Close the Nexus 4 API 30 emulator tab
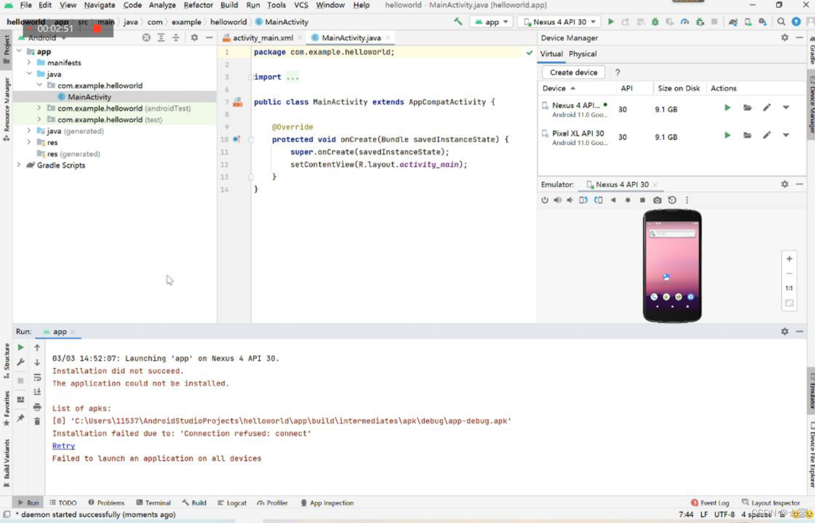The height and width of the screenshot is (523, 815). pos(655,184)
